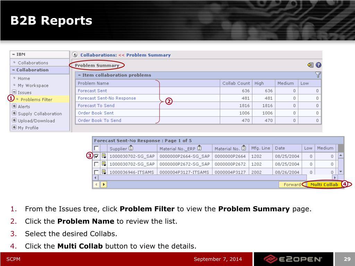The width and height of the screenshot is (355, 266).
Task: Click Supplier sort icon numbered 1
Action: tap(131, 148)
